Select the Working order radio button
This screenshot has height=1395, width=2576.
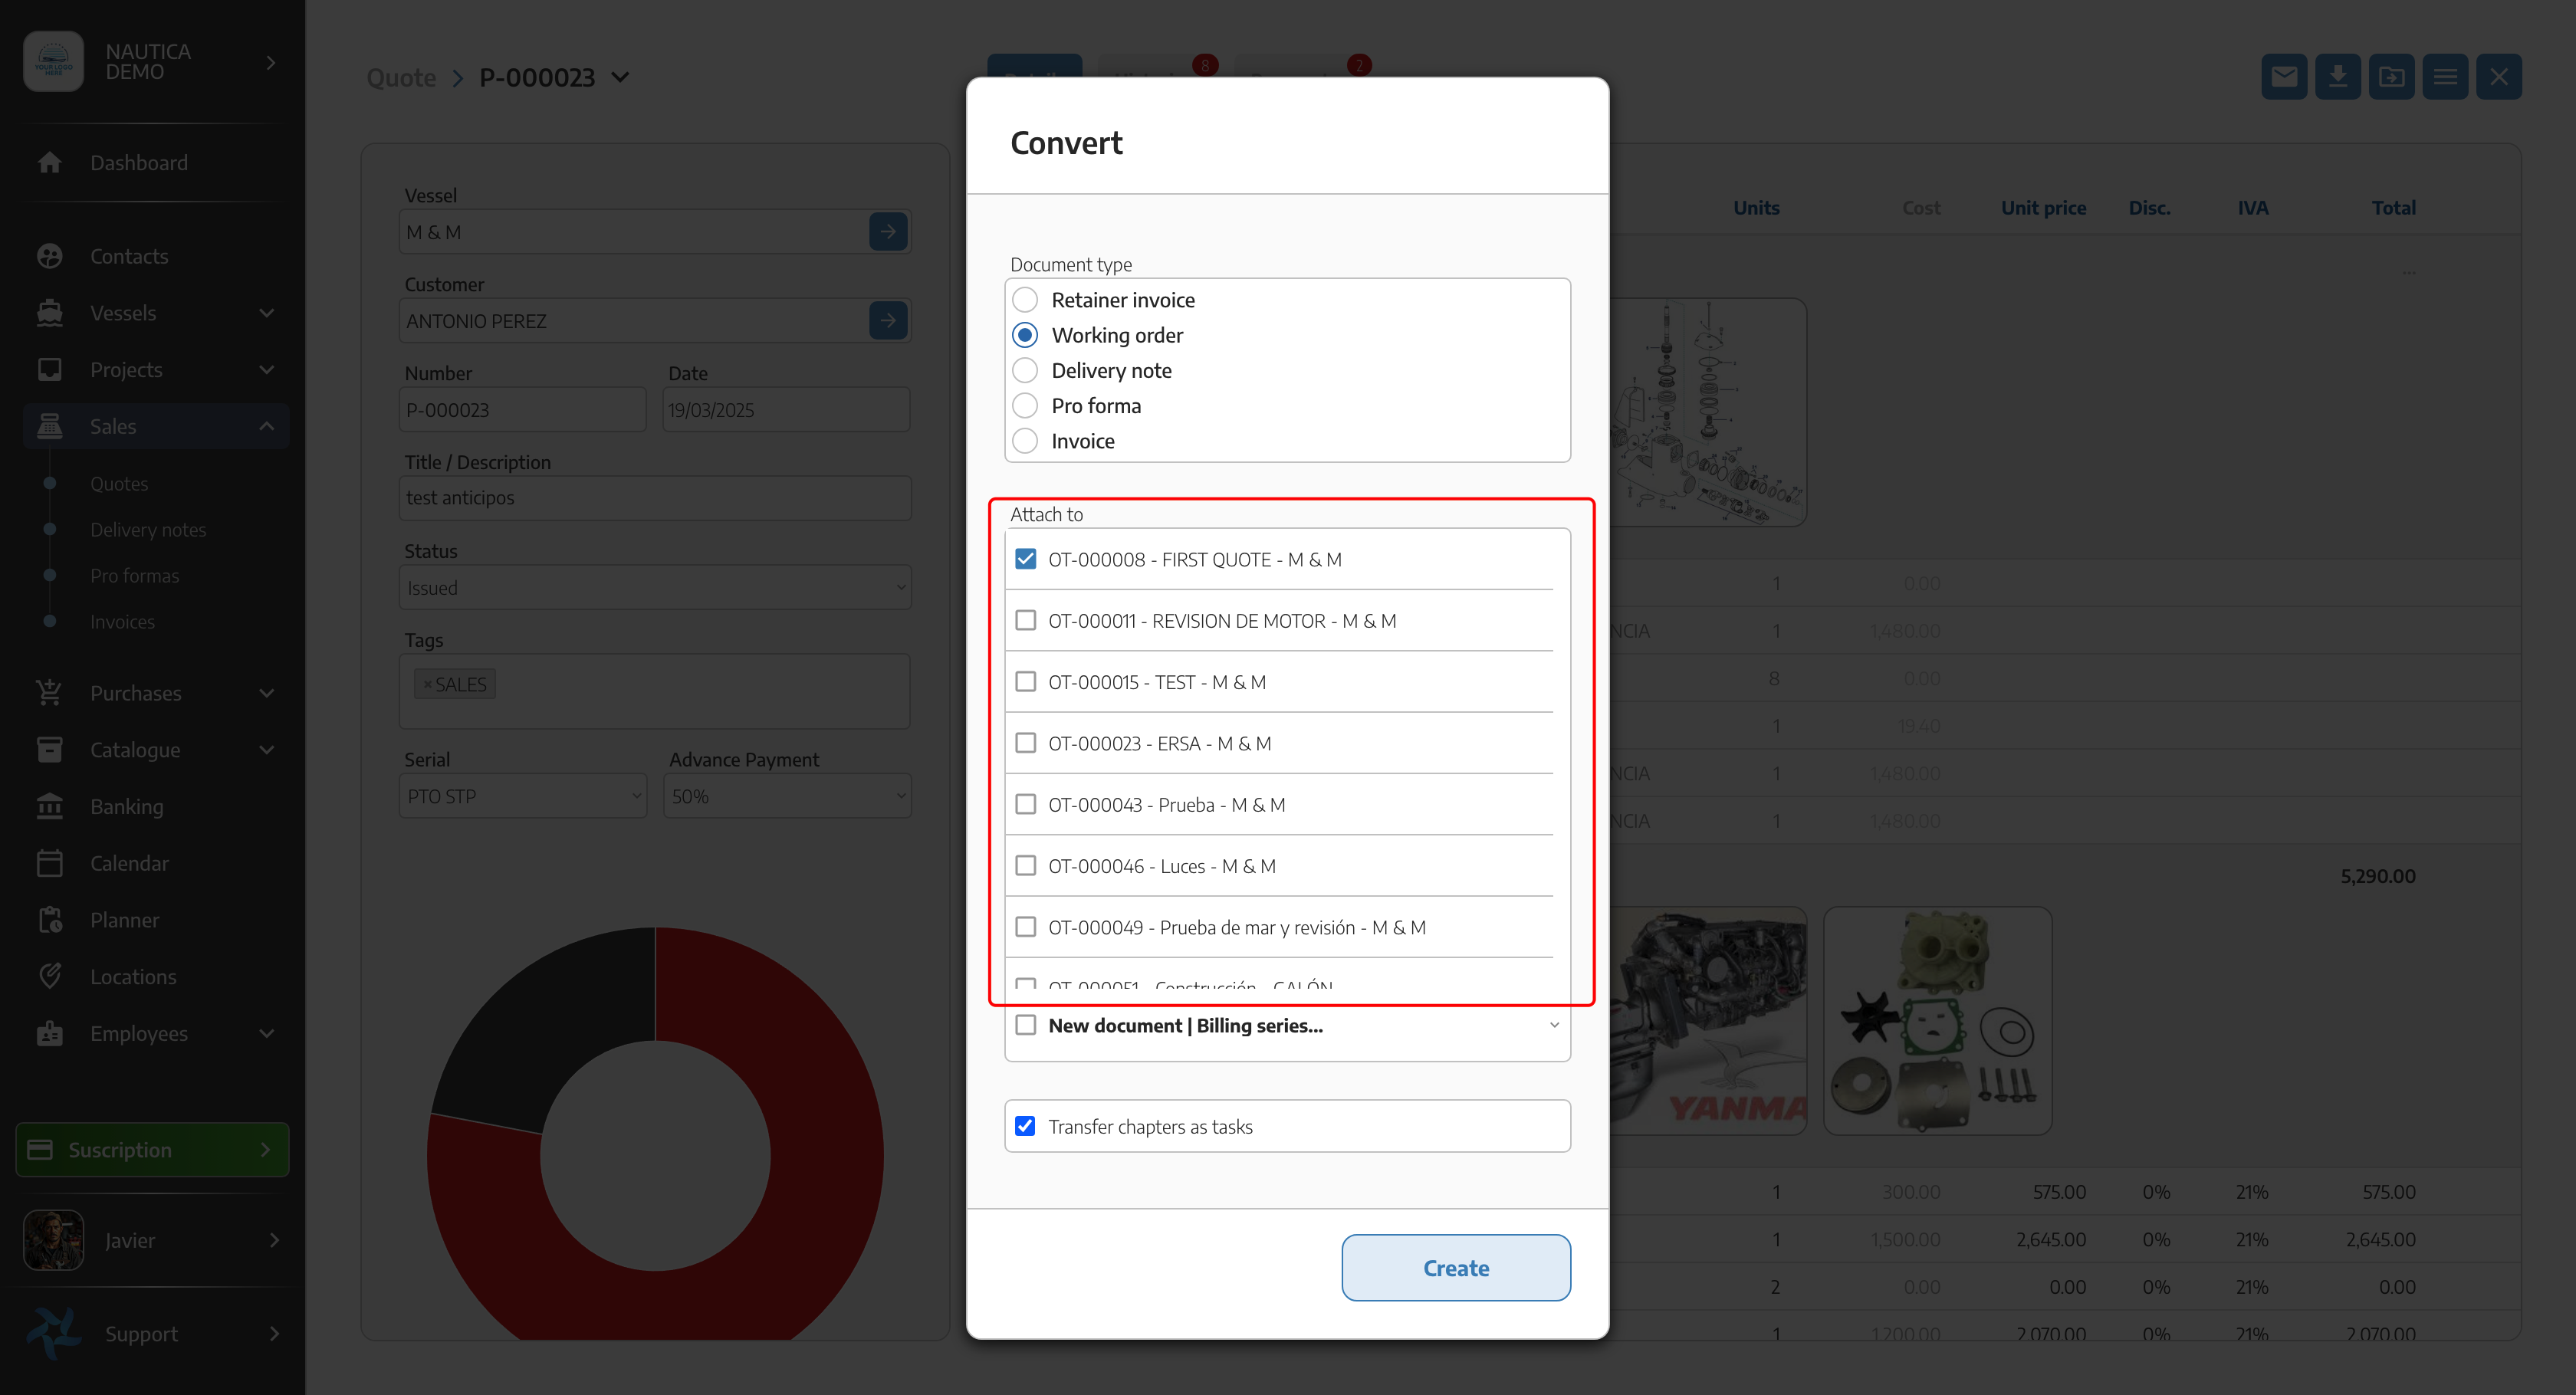(x=1025, y=335)
